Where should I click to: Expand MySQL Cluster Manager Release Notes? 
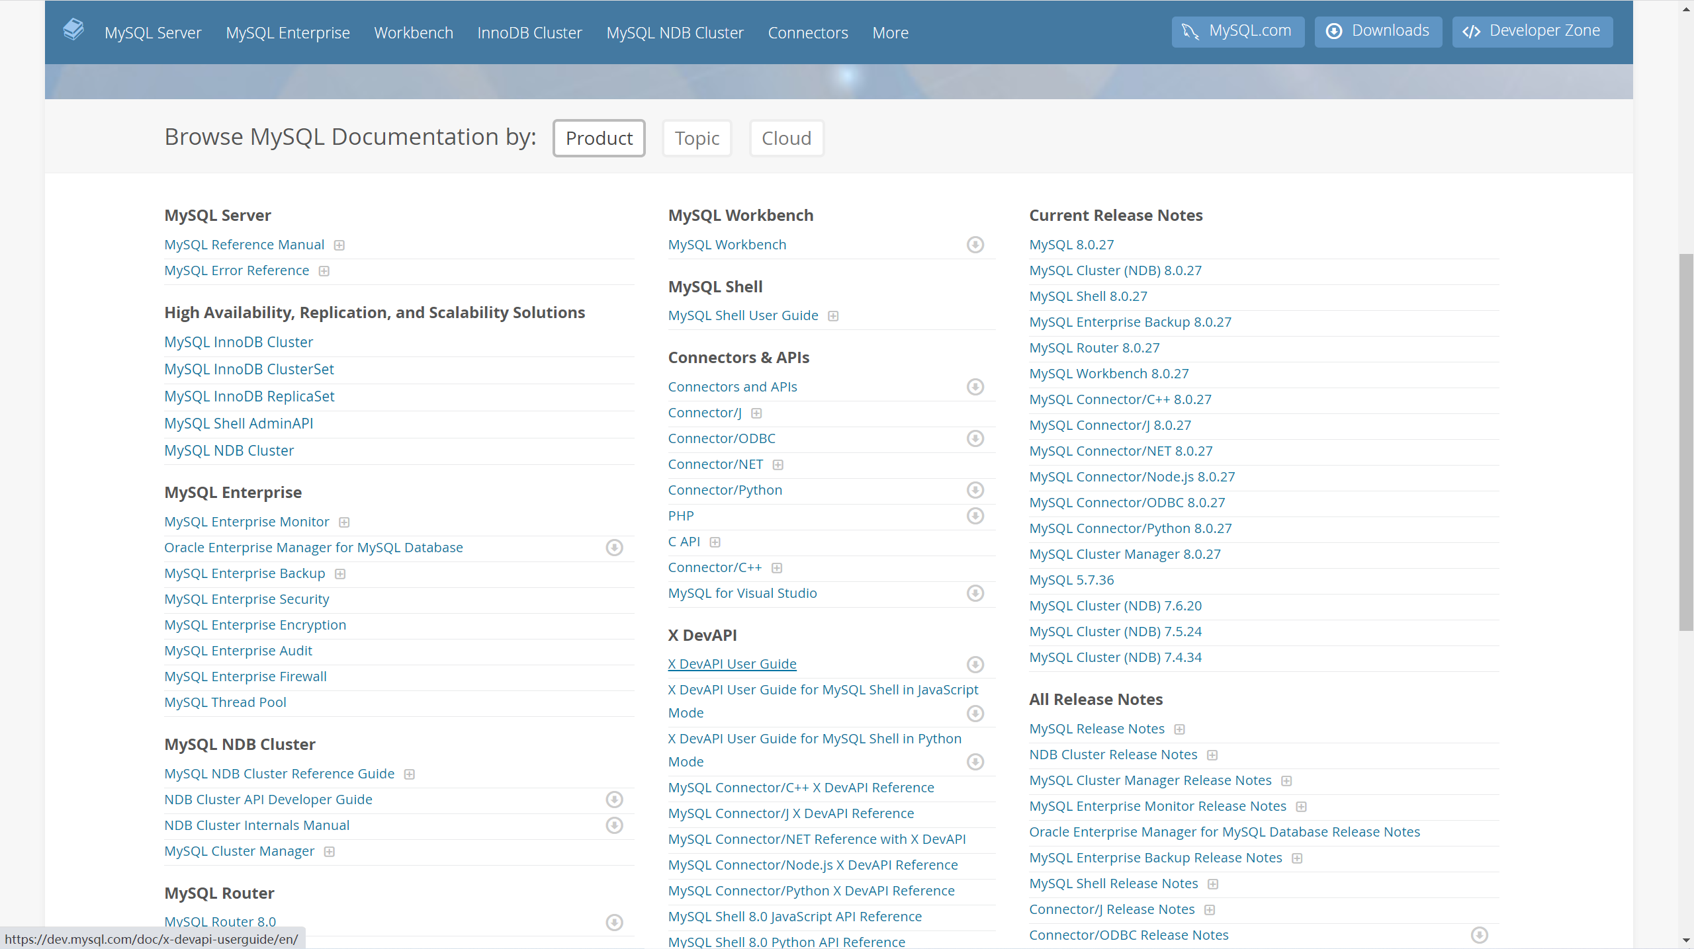(x=1287, y=781)
